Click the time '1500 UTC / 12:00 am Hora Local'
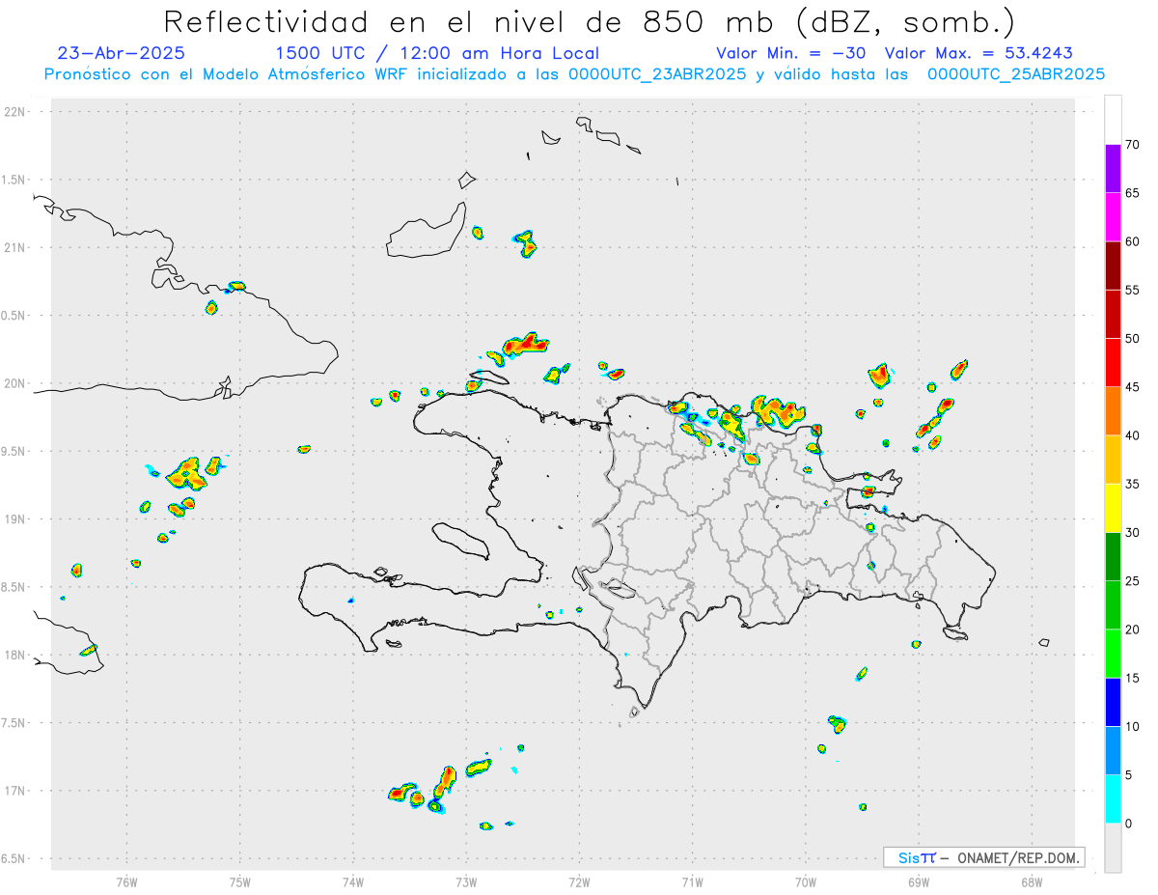 coord(437,54)
